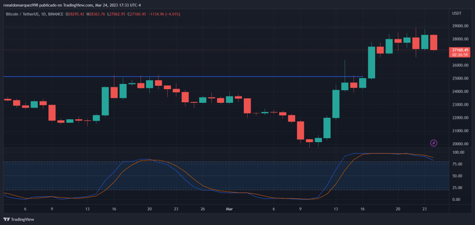Click the blue stochastic line at its end
The height and width of the screenshot is (225, 475).
pos(433,160)
